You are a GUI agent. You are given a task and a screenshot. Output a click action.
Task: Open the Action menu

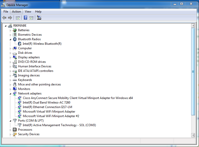pos(17,12)
